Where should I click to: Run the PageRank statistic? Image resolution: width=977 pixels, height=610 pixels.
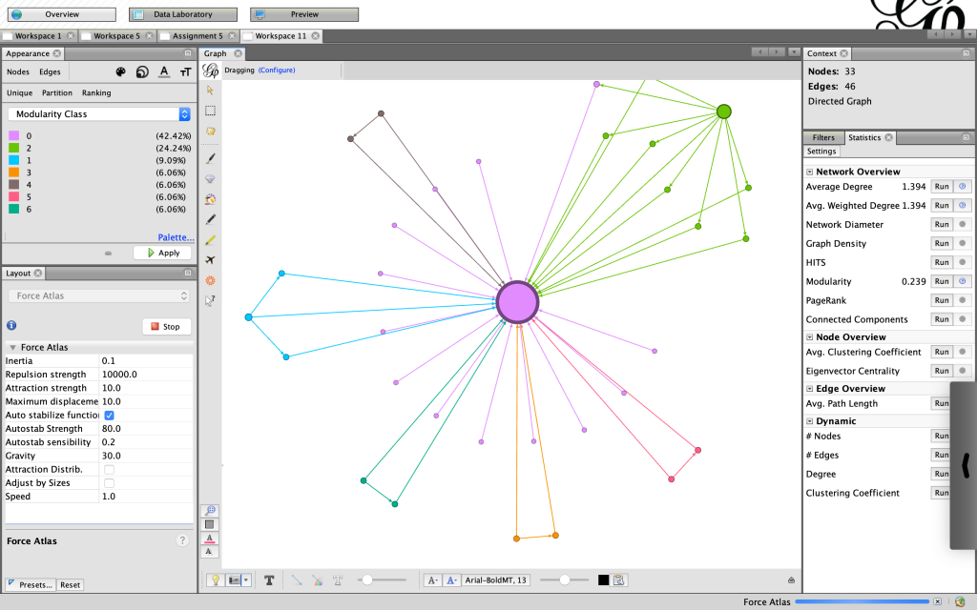[x=942, y=300]
